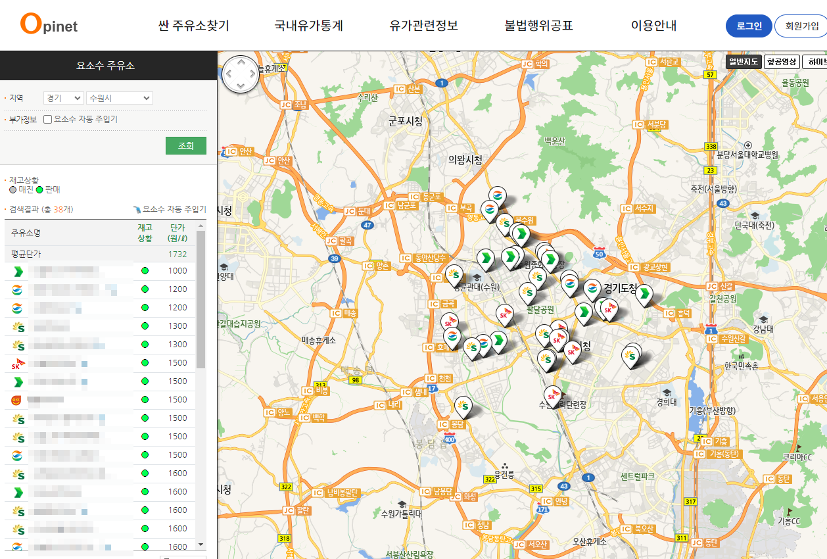The width and height of the screenshot is (827, 559).
Task: Pan the map right with the navigation control
Action: tap(252, 74)
